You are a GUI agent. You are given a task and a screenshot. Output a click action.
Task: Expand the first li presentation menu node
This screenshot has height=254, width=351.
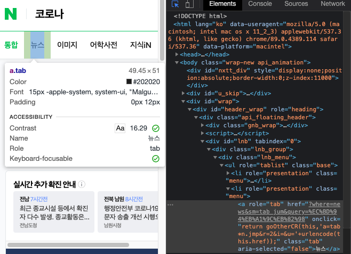(228, 173)
